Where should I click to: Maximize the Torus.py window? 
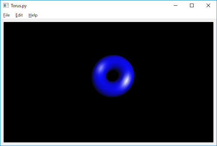click(192, 5)
